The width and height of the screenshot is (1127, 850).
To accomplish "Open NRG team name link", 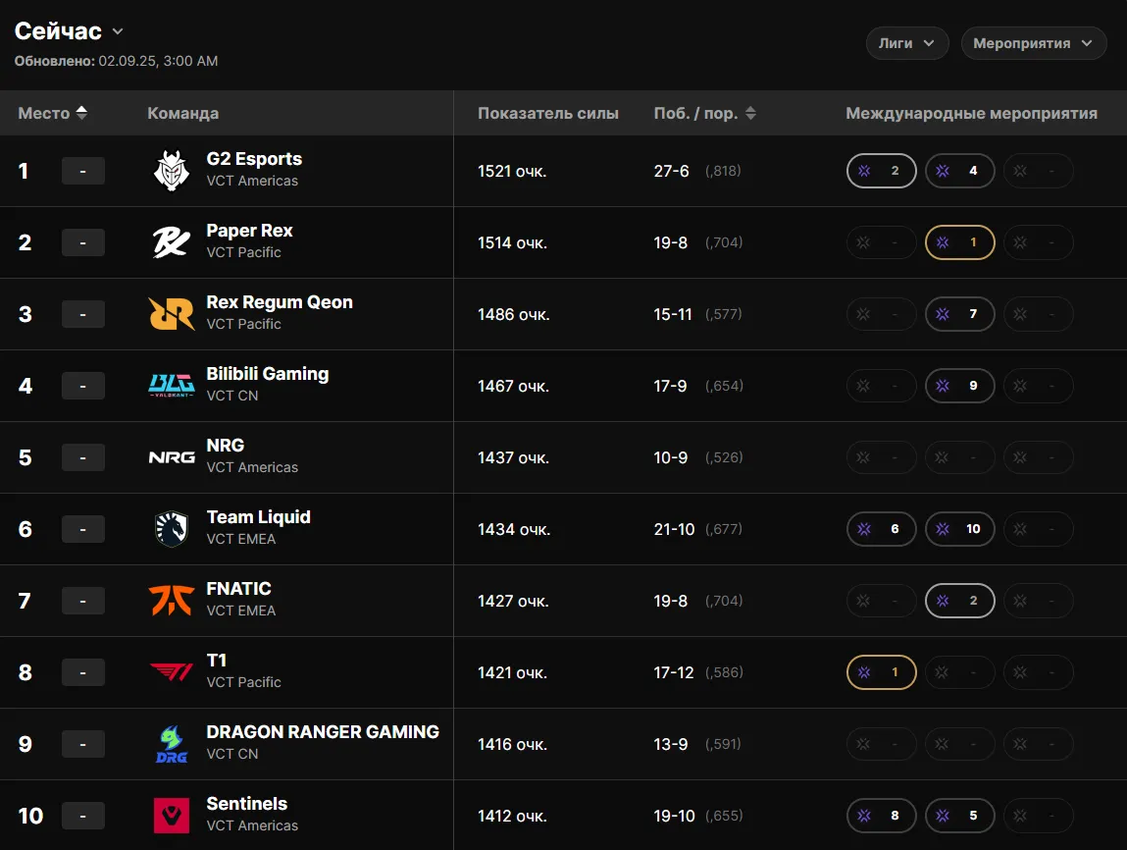I will 225,446.
